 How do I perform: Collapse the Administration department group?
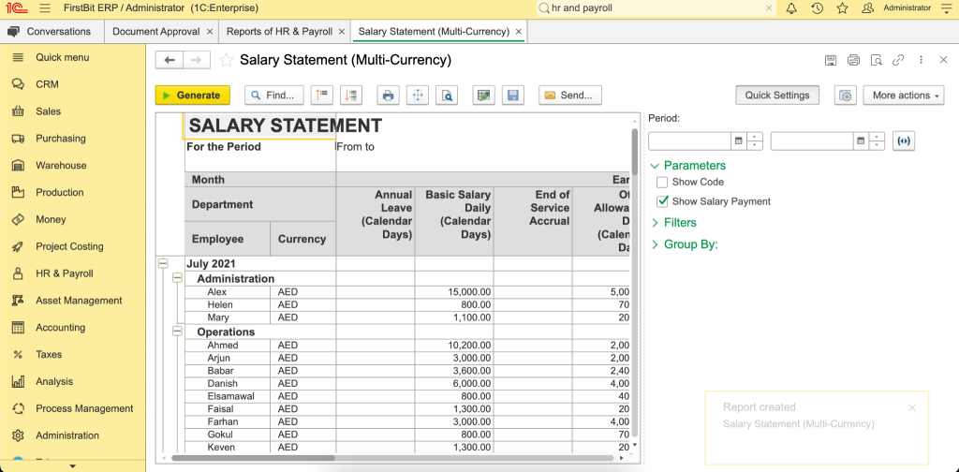(x=177, y=278)
